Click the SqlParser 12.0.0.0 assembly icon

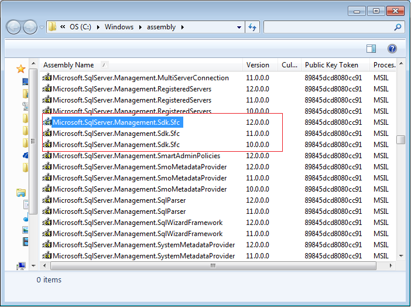47,200
